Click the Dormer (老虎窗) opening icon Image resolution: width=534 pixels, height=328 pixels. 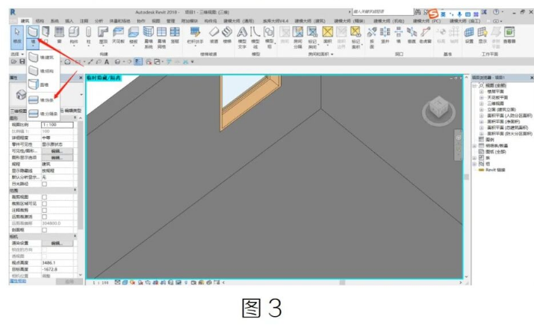[425, 32]
